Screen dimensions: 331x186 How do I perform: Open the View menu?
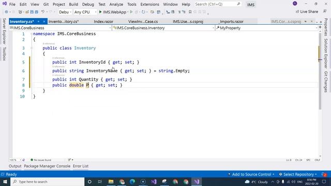(x=35, y=4)
